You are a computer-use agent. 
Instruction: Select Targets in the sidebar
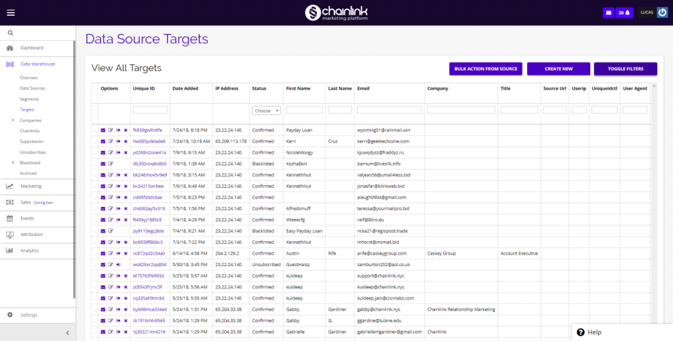pos(27,110)
